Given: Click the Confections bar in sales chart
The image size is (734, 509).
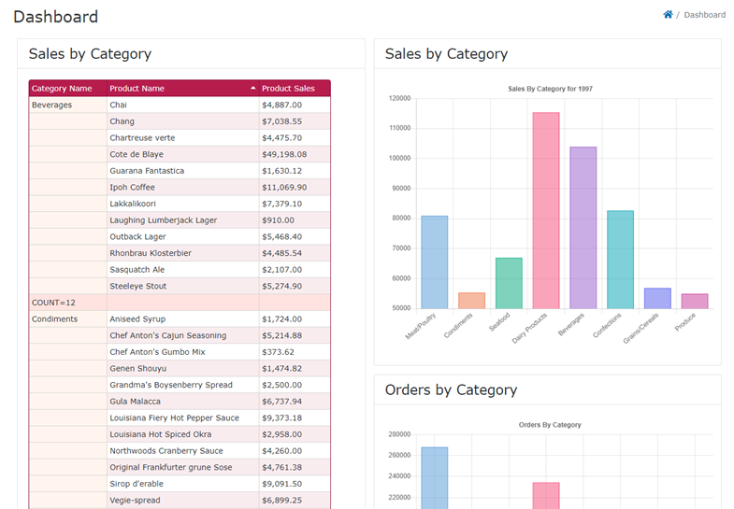Looking at the screenshot, I should tap(620, 259).
